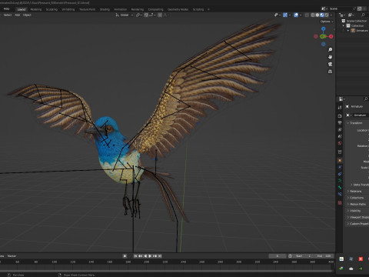
Task: Click the new scene icon beside Scene field
Action: tap(360, 8)
